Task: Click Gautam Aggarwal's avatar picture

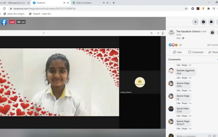Action: (171, 71)
